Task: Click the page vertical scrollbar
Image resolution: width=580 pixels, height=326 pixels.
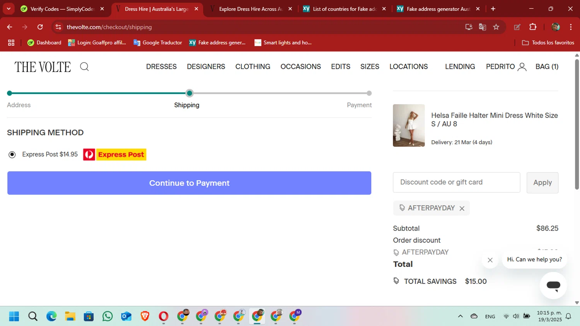Action: 577,124
